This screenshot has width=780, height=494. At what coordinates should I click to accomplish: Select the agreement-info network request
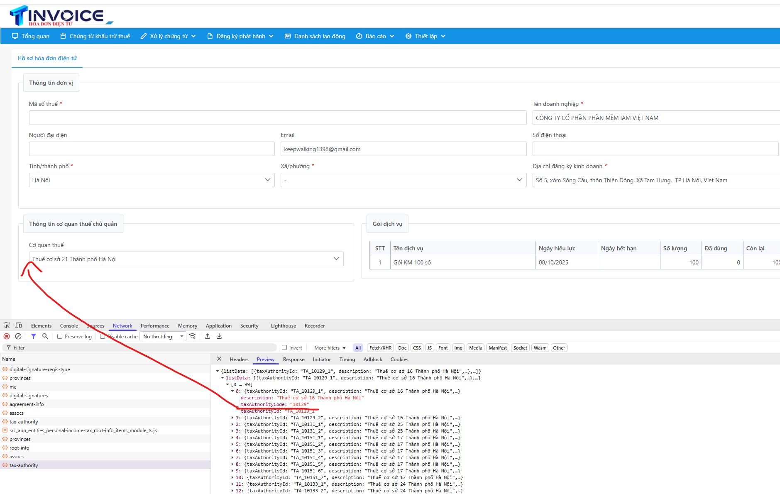(105, 404)
